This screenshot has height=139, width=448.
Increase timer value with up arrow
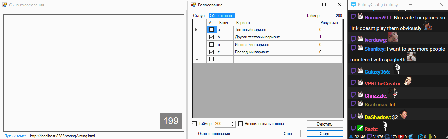pyautogui.click(x=233, y=122)
